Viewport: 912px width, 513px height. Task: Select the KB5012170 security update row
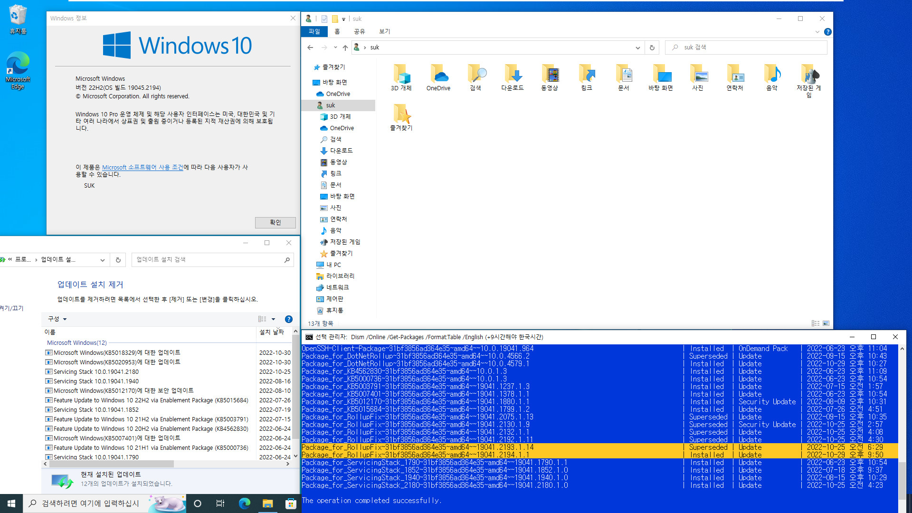tap(167, 391)
